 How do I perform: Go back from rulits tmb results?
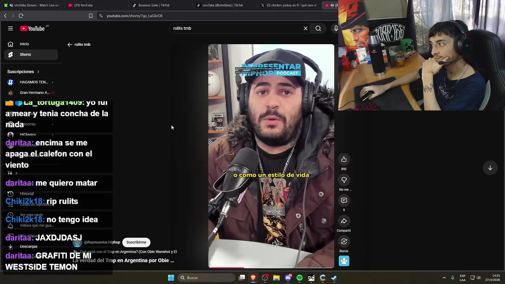pos(70,45)
